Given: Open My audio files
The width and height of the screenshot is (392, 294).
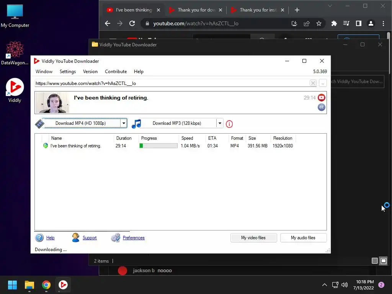Looking at the screenshot, I should [x=303, y=238].
